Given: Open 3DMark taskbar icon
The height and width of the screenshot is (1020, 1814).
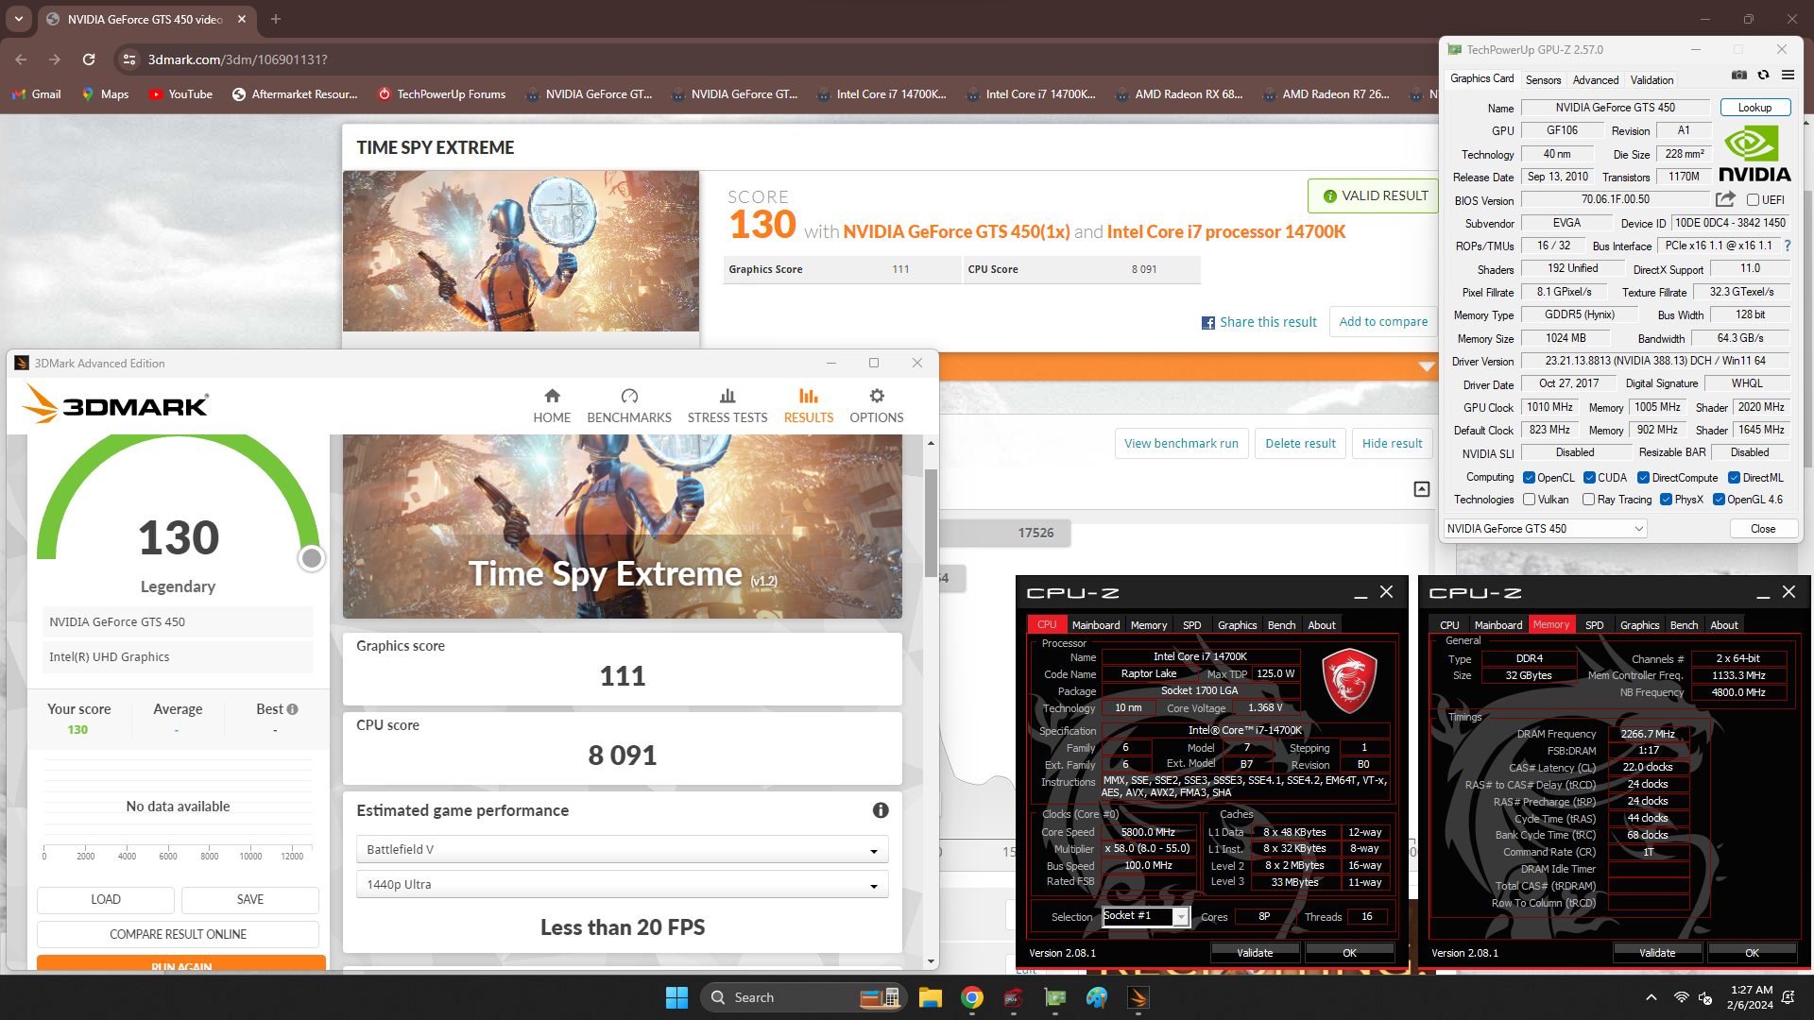Looking at the screenshot, I should (x=1138, y=997).
